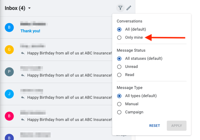Click the pencil compose icon
Viewport: 200px width, 140px height.
pyautogui.click(x=129, y=8)
